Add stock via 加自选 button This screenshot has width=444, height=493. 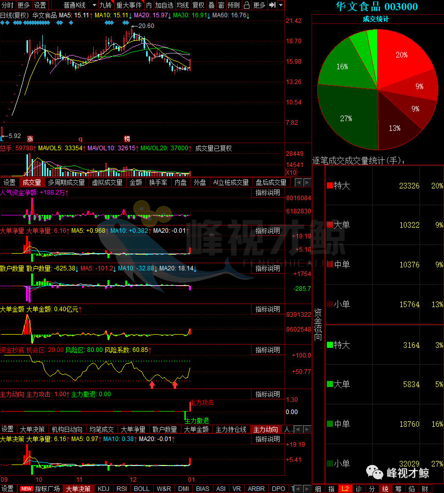164,5
